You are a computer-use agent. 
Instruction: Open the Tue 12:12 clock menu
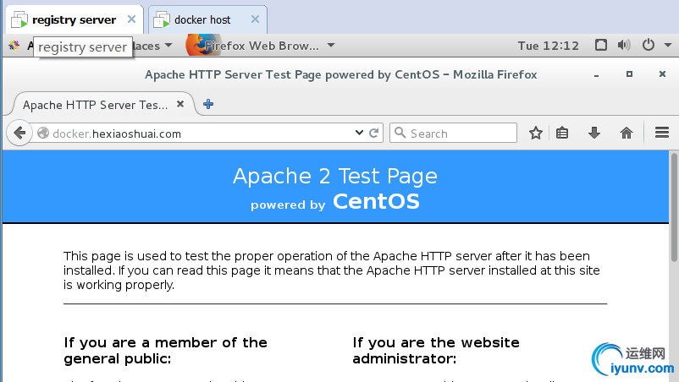549,46
